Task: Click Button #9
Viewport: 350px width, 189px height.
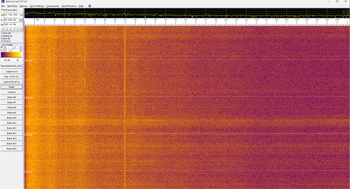Action: (x=11, y=113)
